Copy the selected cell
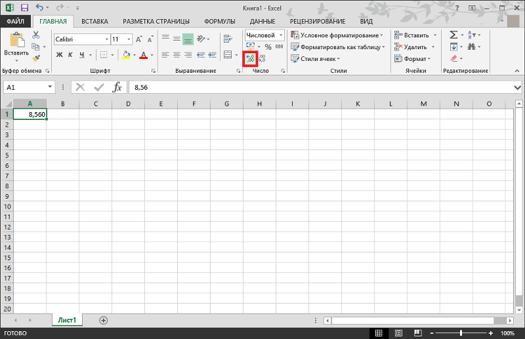This screenshot has width=525, height=339. tap(35, 47)
